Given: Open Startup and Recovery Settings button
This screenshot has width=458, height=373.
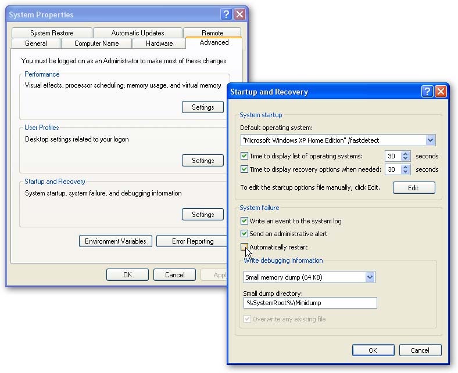Looking at the screenshot, I should (x=203, y=215).
